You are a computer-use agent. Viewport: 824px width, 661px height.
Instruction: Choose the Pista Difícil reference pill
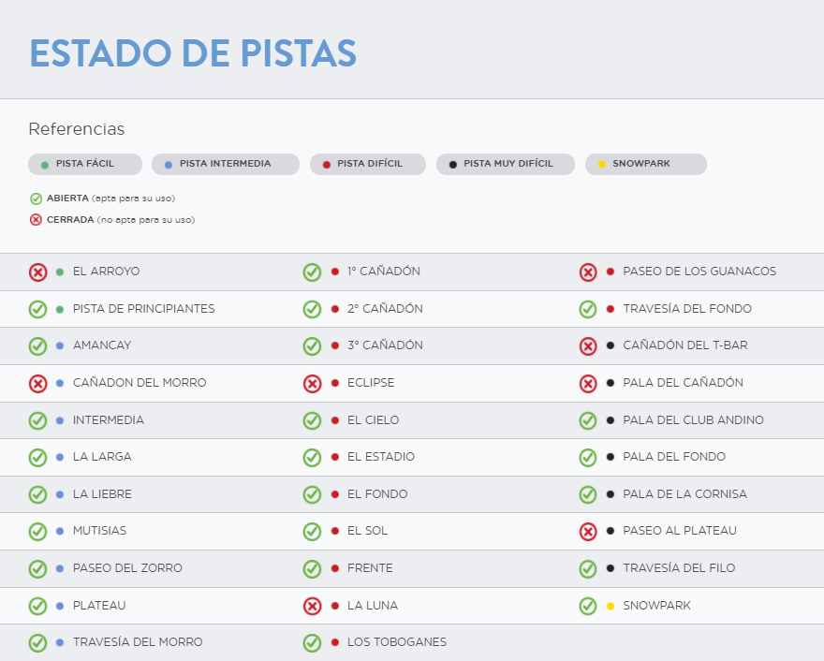[x=368, y=164]
